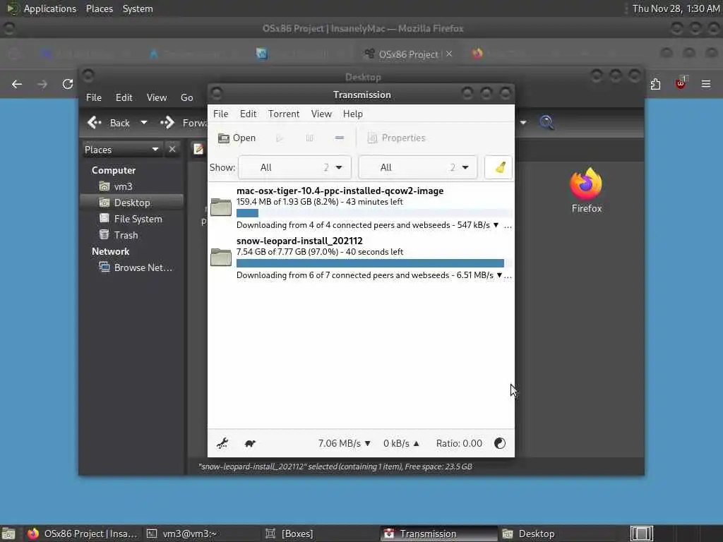Screen dimensions: 723x542
Task: Expand the toolbar dropdown arrow beside search icon
Action: [x=523, y=123]
